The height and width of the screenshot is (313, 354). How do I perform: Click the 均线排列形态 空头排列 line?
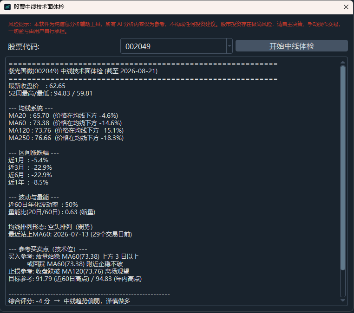51,227
